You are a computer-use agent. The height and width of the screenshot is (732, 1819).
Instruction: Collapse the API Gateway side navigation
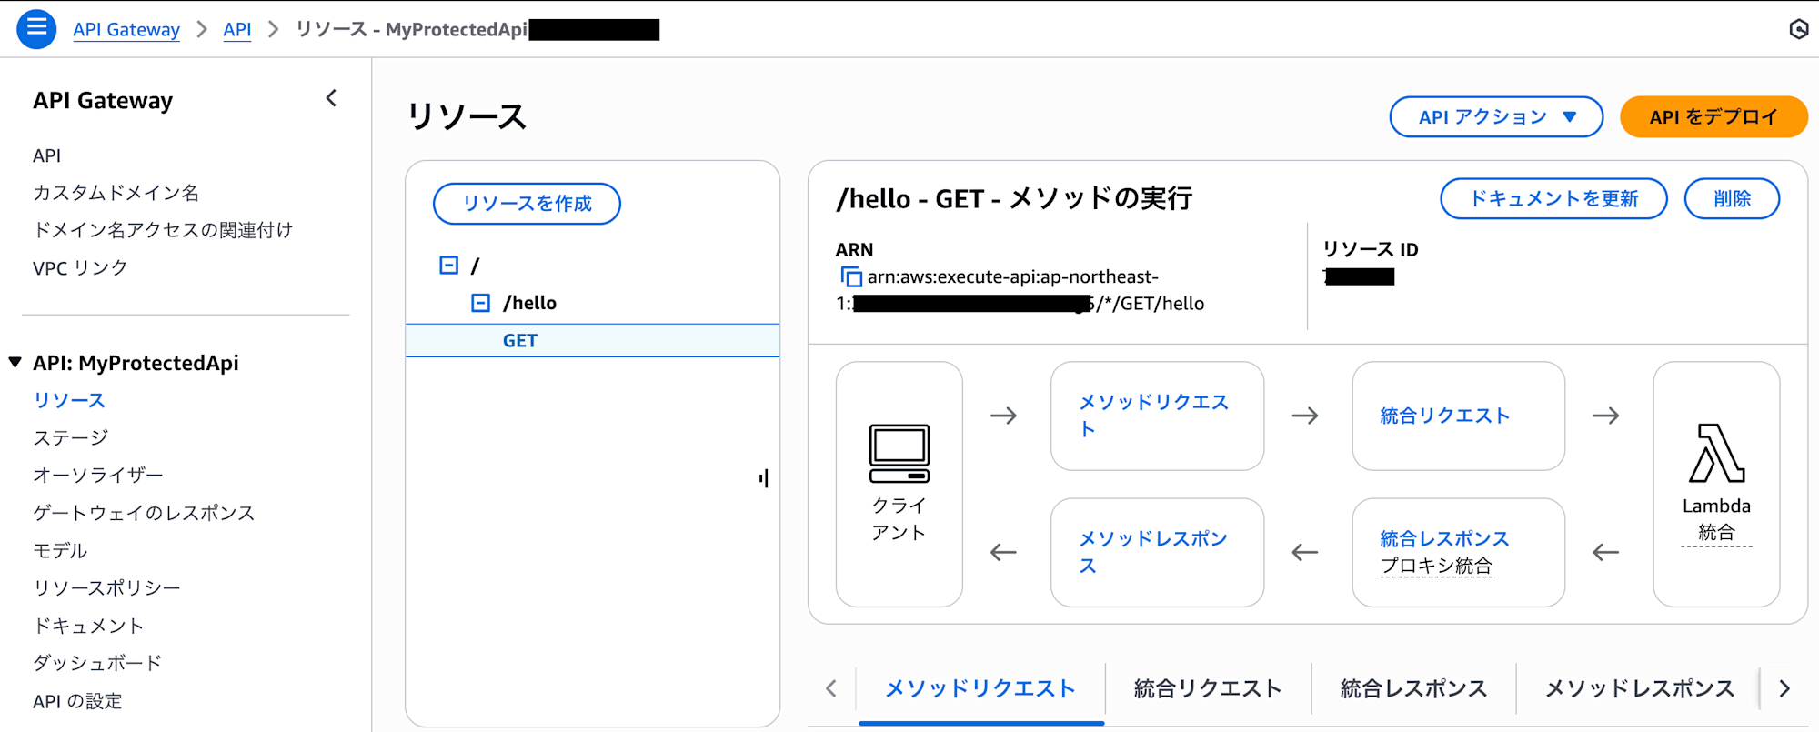coord(331,98)
